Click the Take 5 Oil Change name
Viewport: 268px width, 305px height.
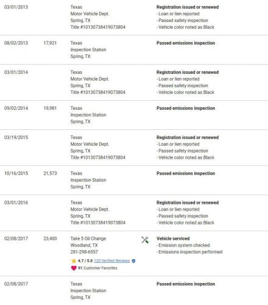tap(88, 239)
